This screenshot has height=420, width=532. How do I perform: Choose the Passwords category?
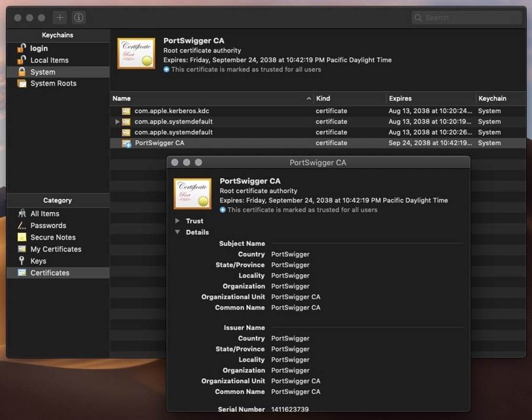click(x=48, y=225)
